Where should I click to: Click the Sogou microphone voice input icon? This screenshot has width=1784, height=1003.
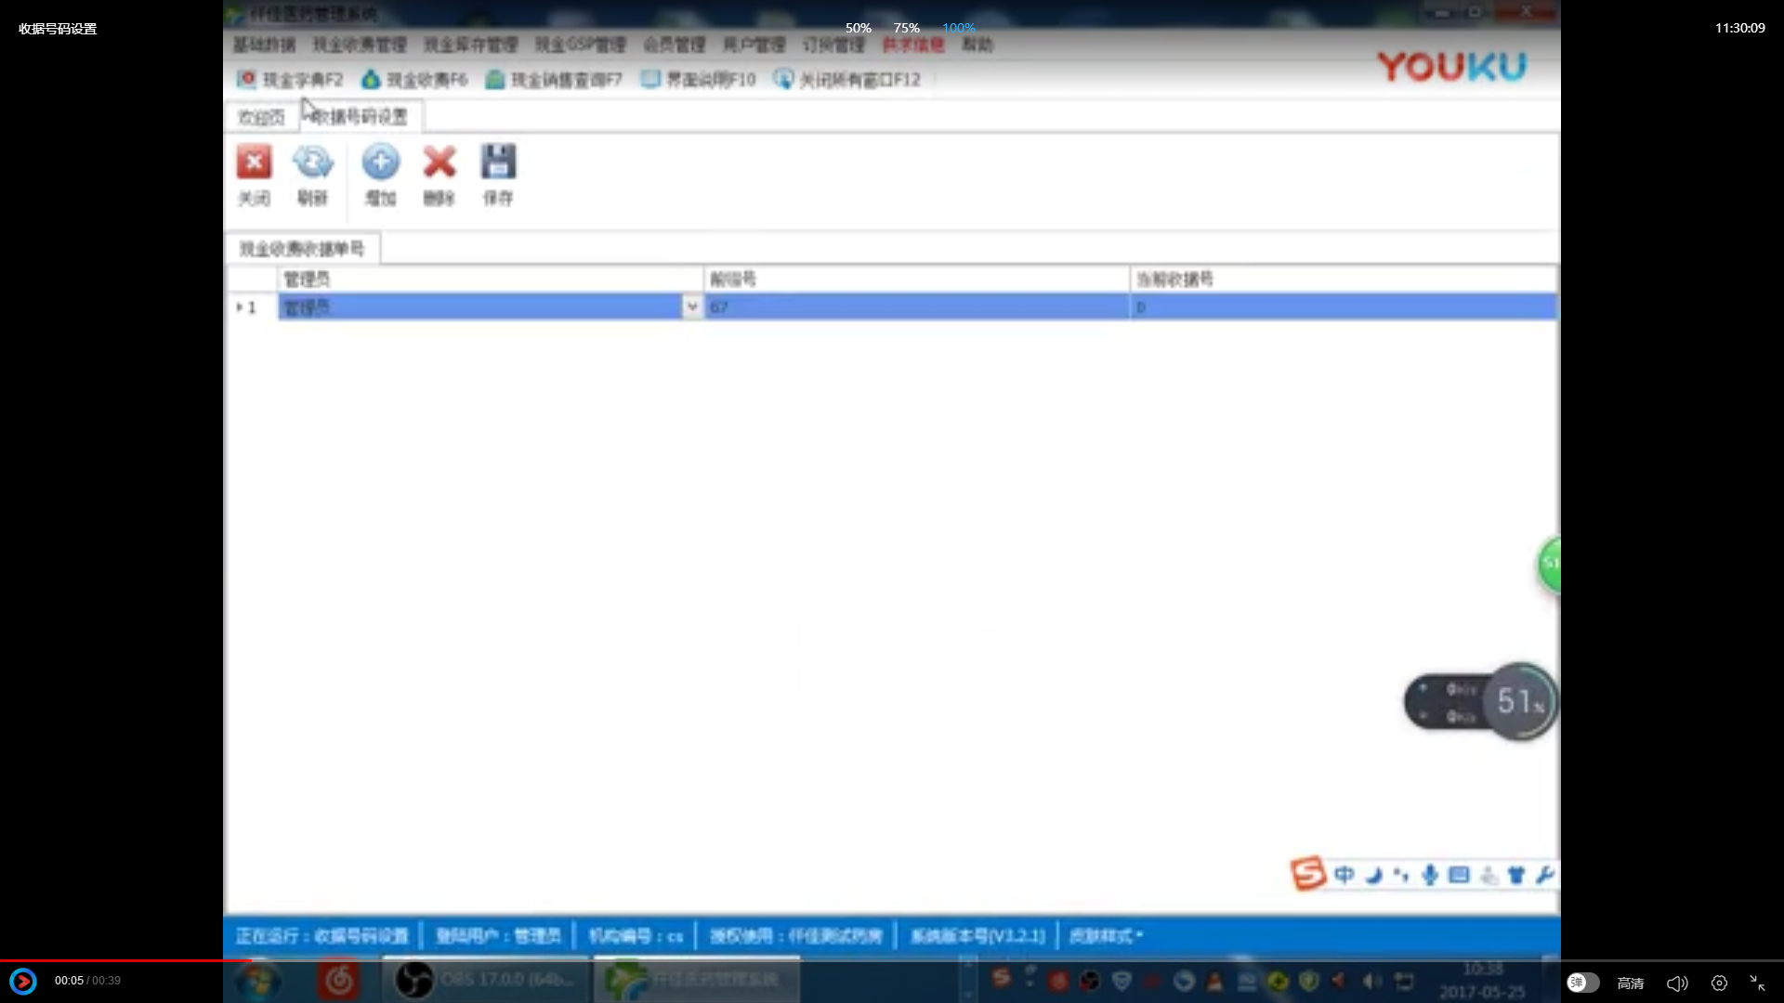point(1430,875)
